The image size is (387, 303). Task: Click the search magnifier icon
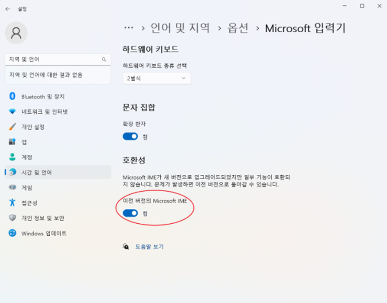tap(104, 59)
